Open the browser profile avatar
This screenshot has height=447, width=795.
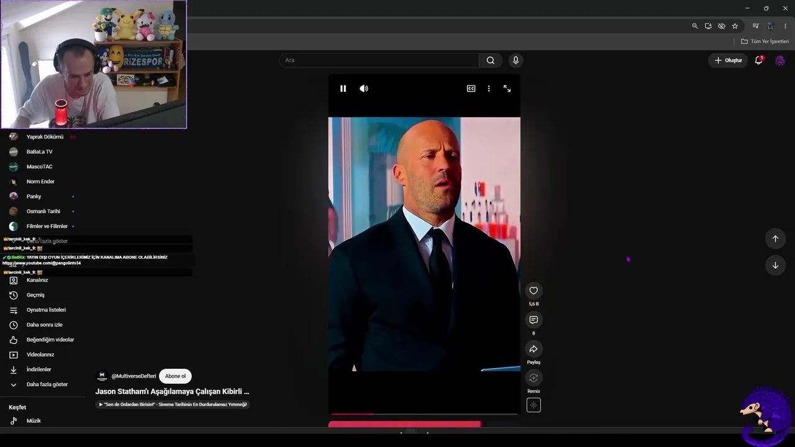pyautogui.click(x=770, y=26)
